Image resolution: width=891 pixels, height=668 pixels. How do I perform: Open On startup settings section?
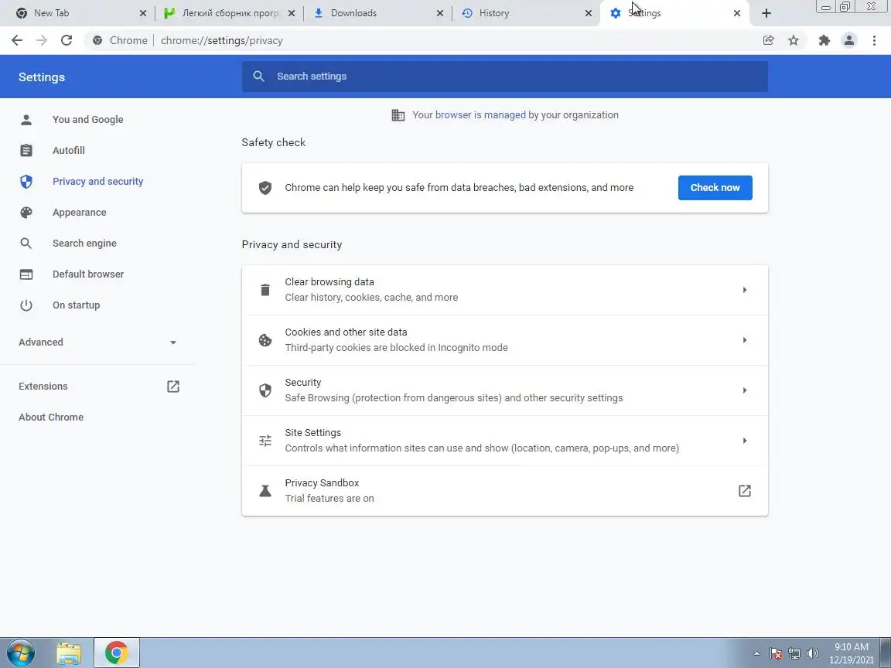coord(76,305)
